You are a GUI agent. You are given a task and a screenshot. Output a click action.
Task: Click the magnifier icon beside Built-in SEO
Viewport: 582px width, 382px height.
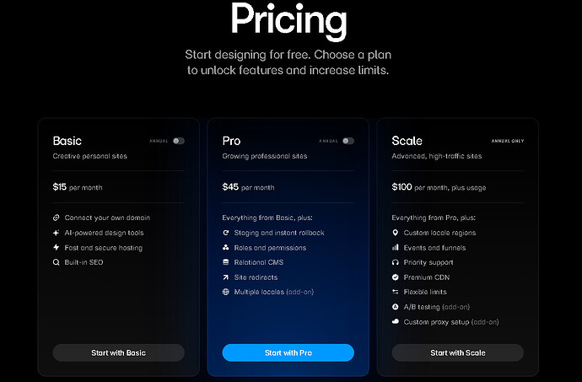click(56, 263)
